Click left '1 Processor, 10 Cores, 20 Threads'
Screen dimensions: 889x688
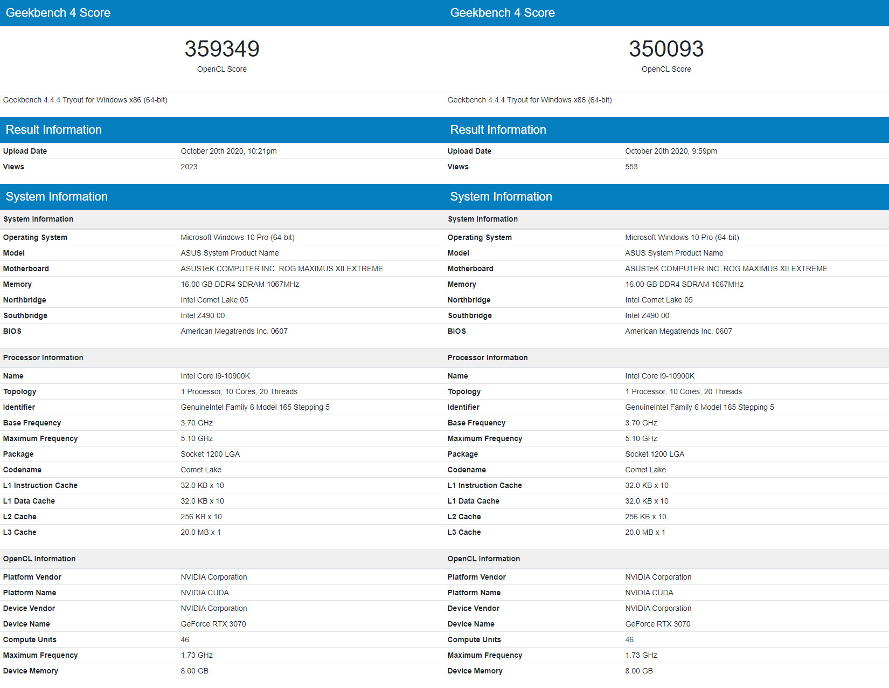[239, 391]
